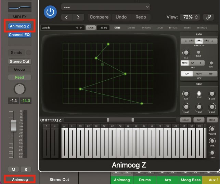Switch to the ORBS tab
This screenshot has height=184, width=220.
click(117, 28)
